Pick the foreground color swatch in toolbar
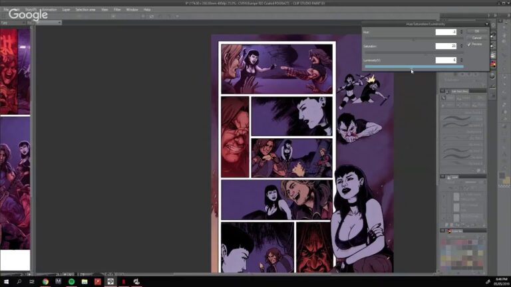 pyautogui.click(x=502, y=175)
